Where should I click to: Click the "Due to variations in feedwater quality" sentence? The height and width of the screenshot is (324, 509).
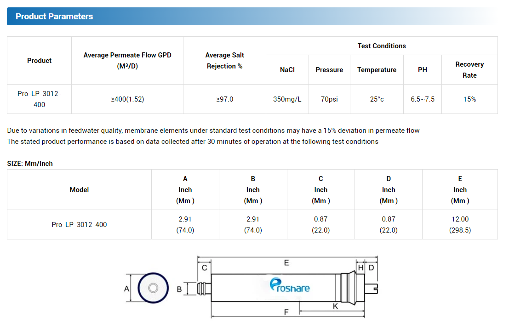click(213, 131)
